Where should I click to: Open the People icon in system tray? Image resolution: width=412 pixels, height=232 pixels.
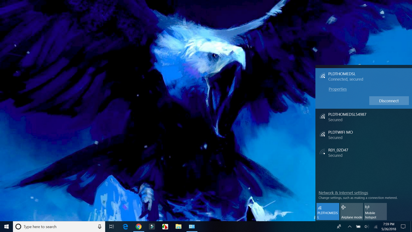point(339,227)
